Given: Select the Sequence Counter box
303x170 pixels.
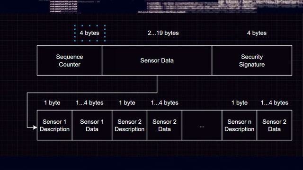Looking at the screenshot, I should tap(70, 60).
